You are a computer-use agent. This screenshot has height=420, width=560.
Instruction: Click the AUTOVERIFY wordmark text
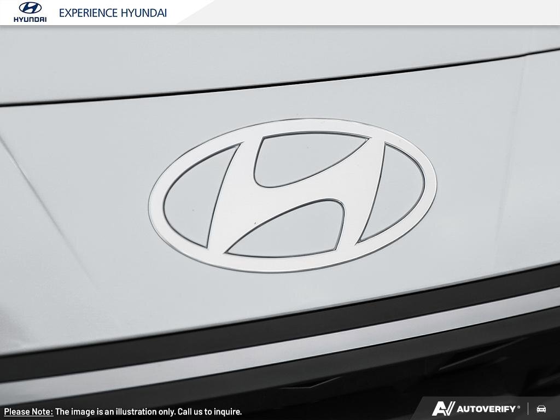(486, 409)
